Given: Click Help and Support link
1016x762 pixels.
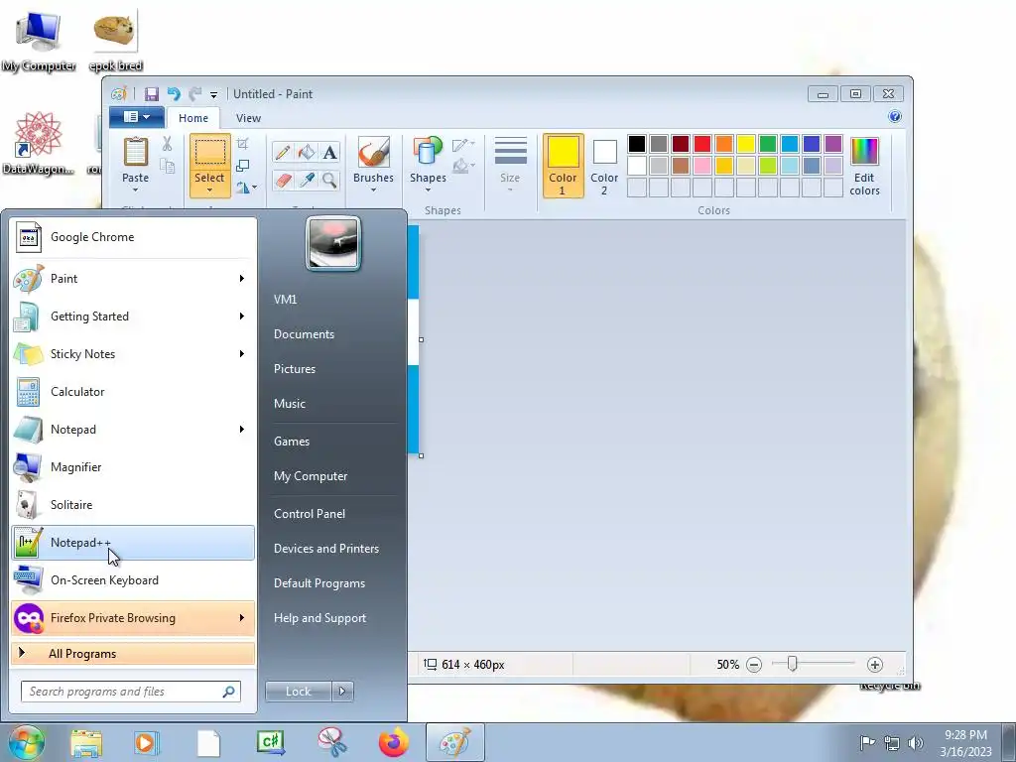Looking at the screenshot, I should 319,618.
